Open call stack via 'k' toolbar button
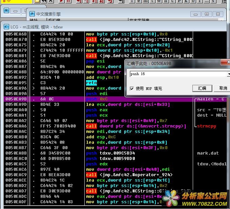 [x=186, y=1]
